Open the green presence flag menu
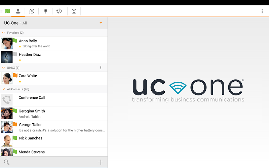Viewport: 269px width, 168px height. 7,11
